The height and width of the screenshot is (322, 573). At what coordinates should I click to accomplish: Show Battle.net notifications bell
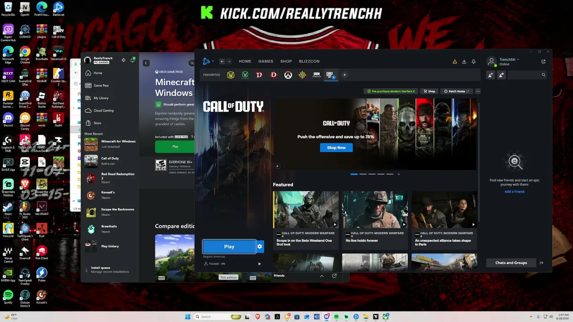[x=474, y=62]
